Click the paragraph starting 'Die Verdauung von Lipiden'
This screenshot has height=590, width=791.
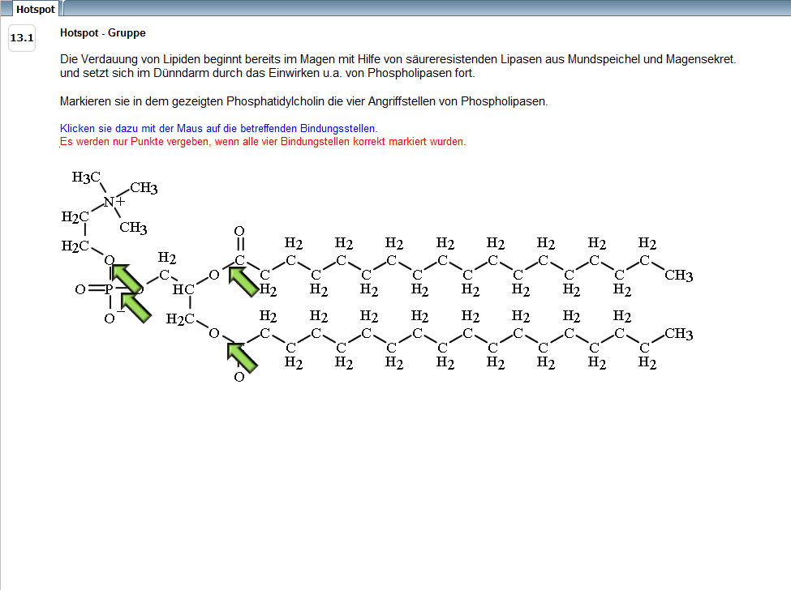click(398, 66)
